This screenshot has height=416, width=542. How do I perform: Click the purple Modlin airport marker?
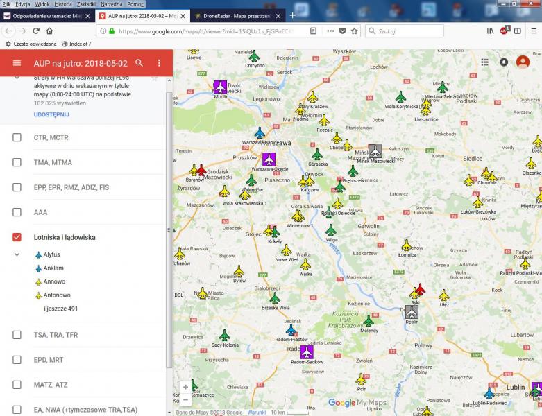coord(221,87)
